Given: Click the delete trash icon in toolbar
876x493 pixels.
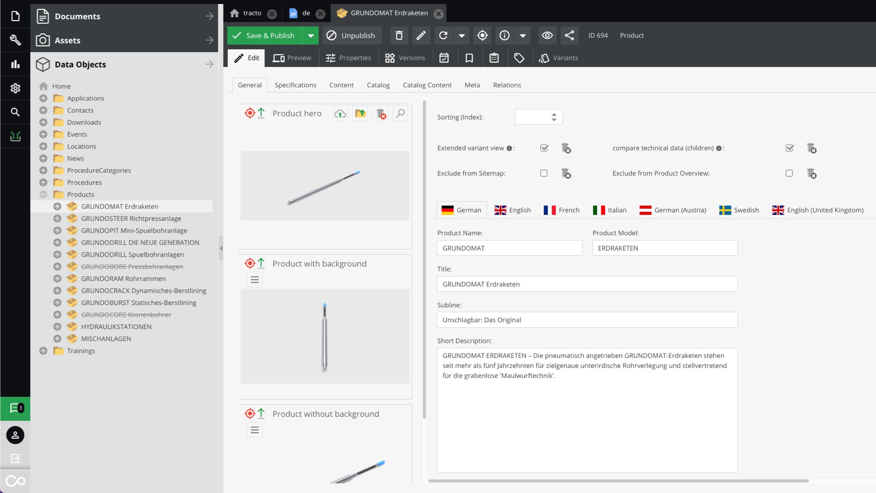Looking at the screenshot, I should (399, 36).
